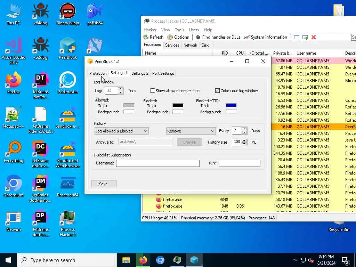Viewport: 356px width, 267px height.
Task: Decrease History size MB spinner
Action: [x=244, y=144]
